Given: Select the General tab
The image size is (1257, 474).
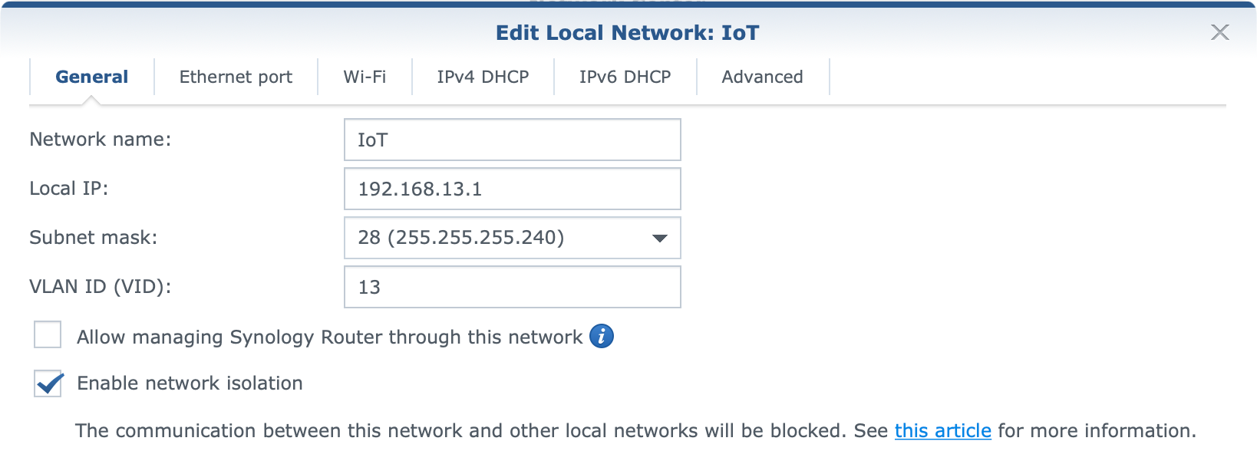Looking at the screenshot, I should point(91,77).
